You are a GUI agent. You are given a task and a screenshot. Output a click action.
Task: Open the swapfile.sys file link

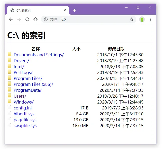(x=25, y=126)
